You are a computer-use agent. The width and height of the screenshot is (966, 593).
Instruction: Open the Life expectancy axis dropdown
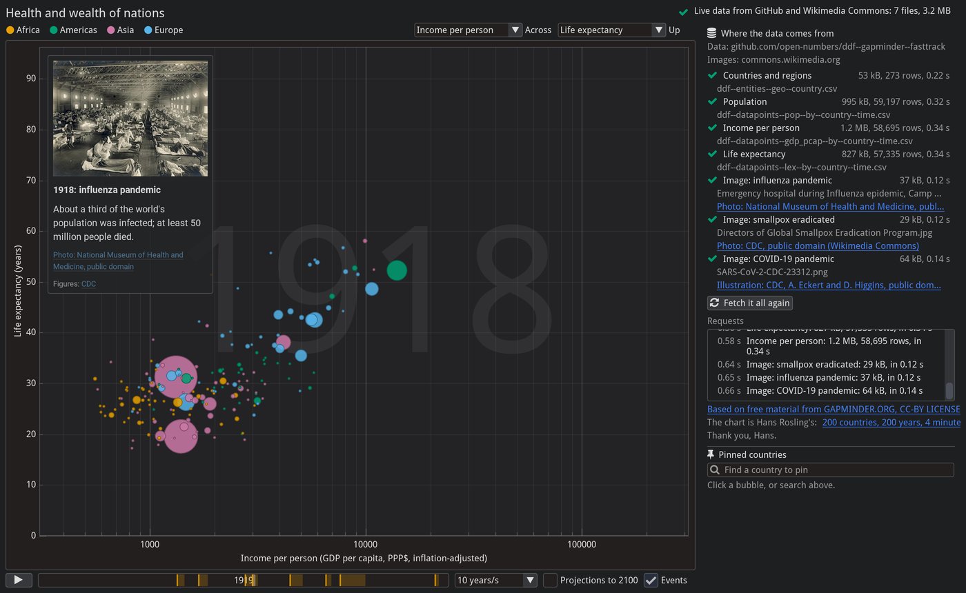point(612,30)
